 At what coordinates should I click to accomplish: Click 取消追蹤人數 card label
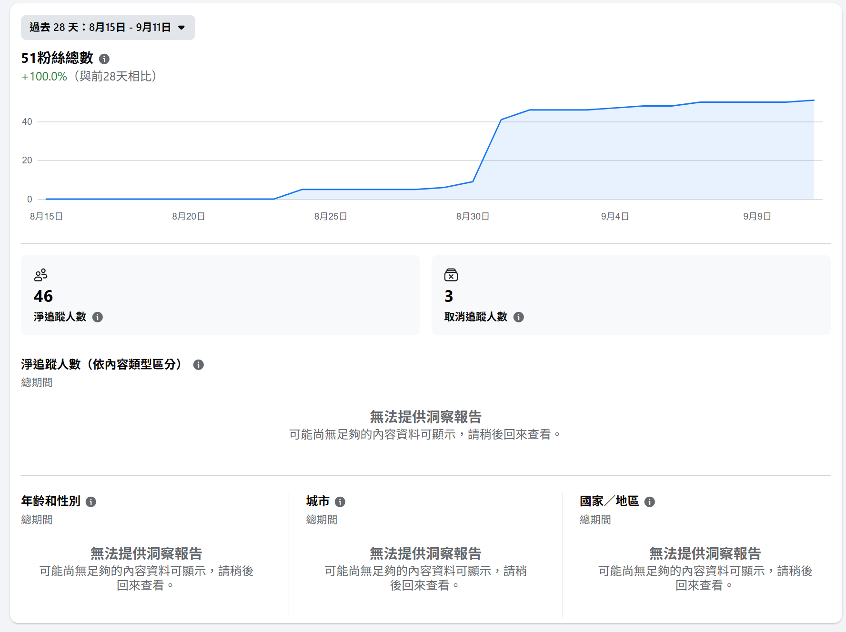coord(476,317)
